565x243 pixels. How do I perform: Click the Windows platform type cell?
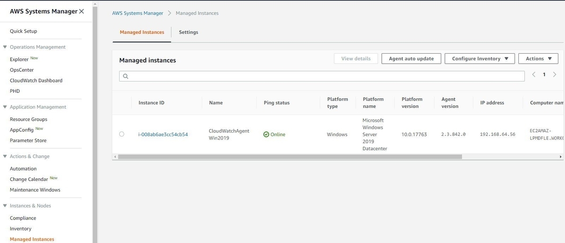(337, 134)
